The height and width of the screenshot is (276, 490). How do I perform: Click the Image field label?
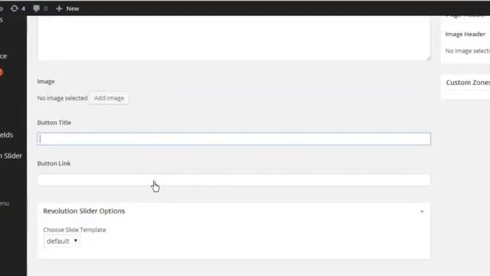[46, 81]
